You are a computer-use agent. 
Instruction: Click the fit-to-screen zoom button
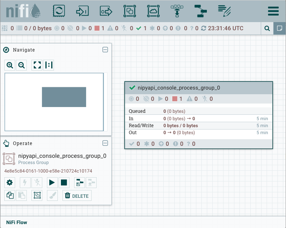coord(37,65)
